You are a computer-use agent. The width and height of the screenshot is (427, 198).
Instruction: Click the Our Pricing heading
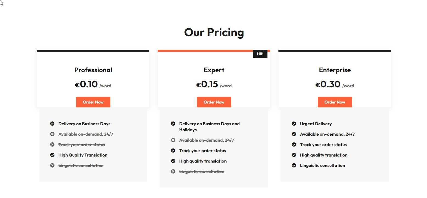pos(214,32)
